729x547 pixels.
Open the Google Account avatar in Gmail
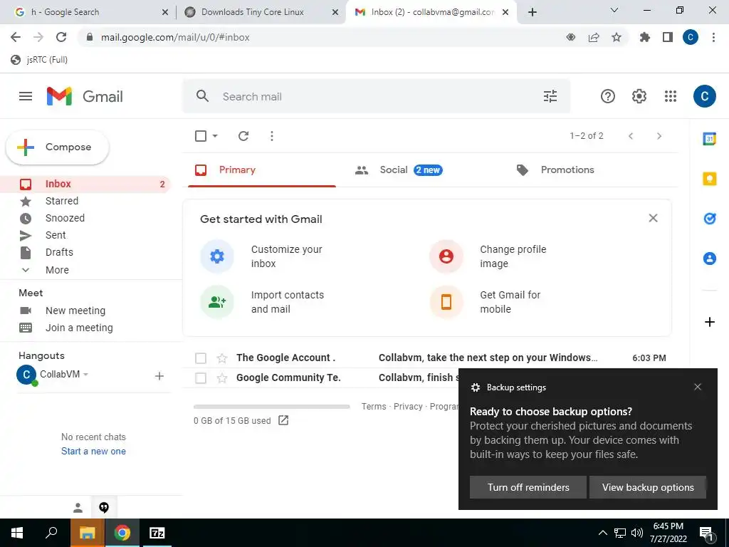(x=704, y=96)
